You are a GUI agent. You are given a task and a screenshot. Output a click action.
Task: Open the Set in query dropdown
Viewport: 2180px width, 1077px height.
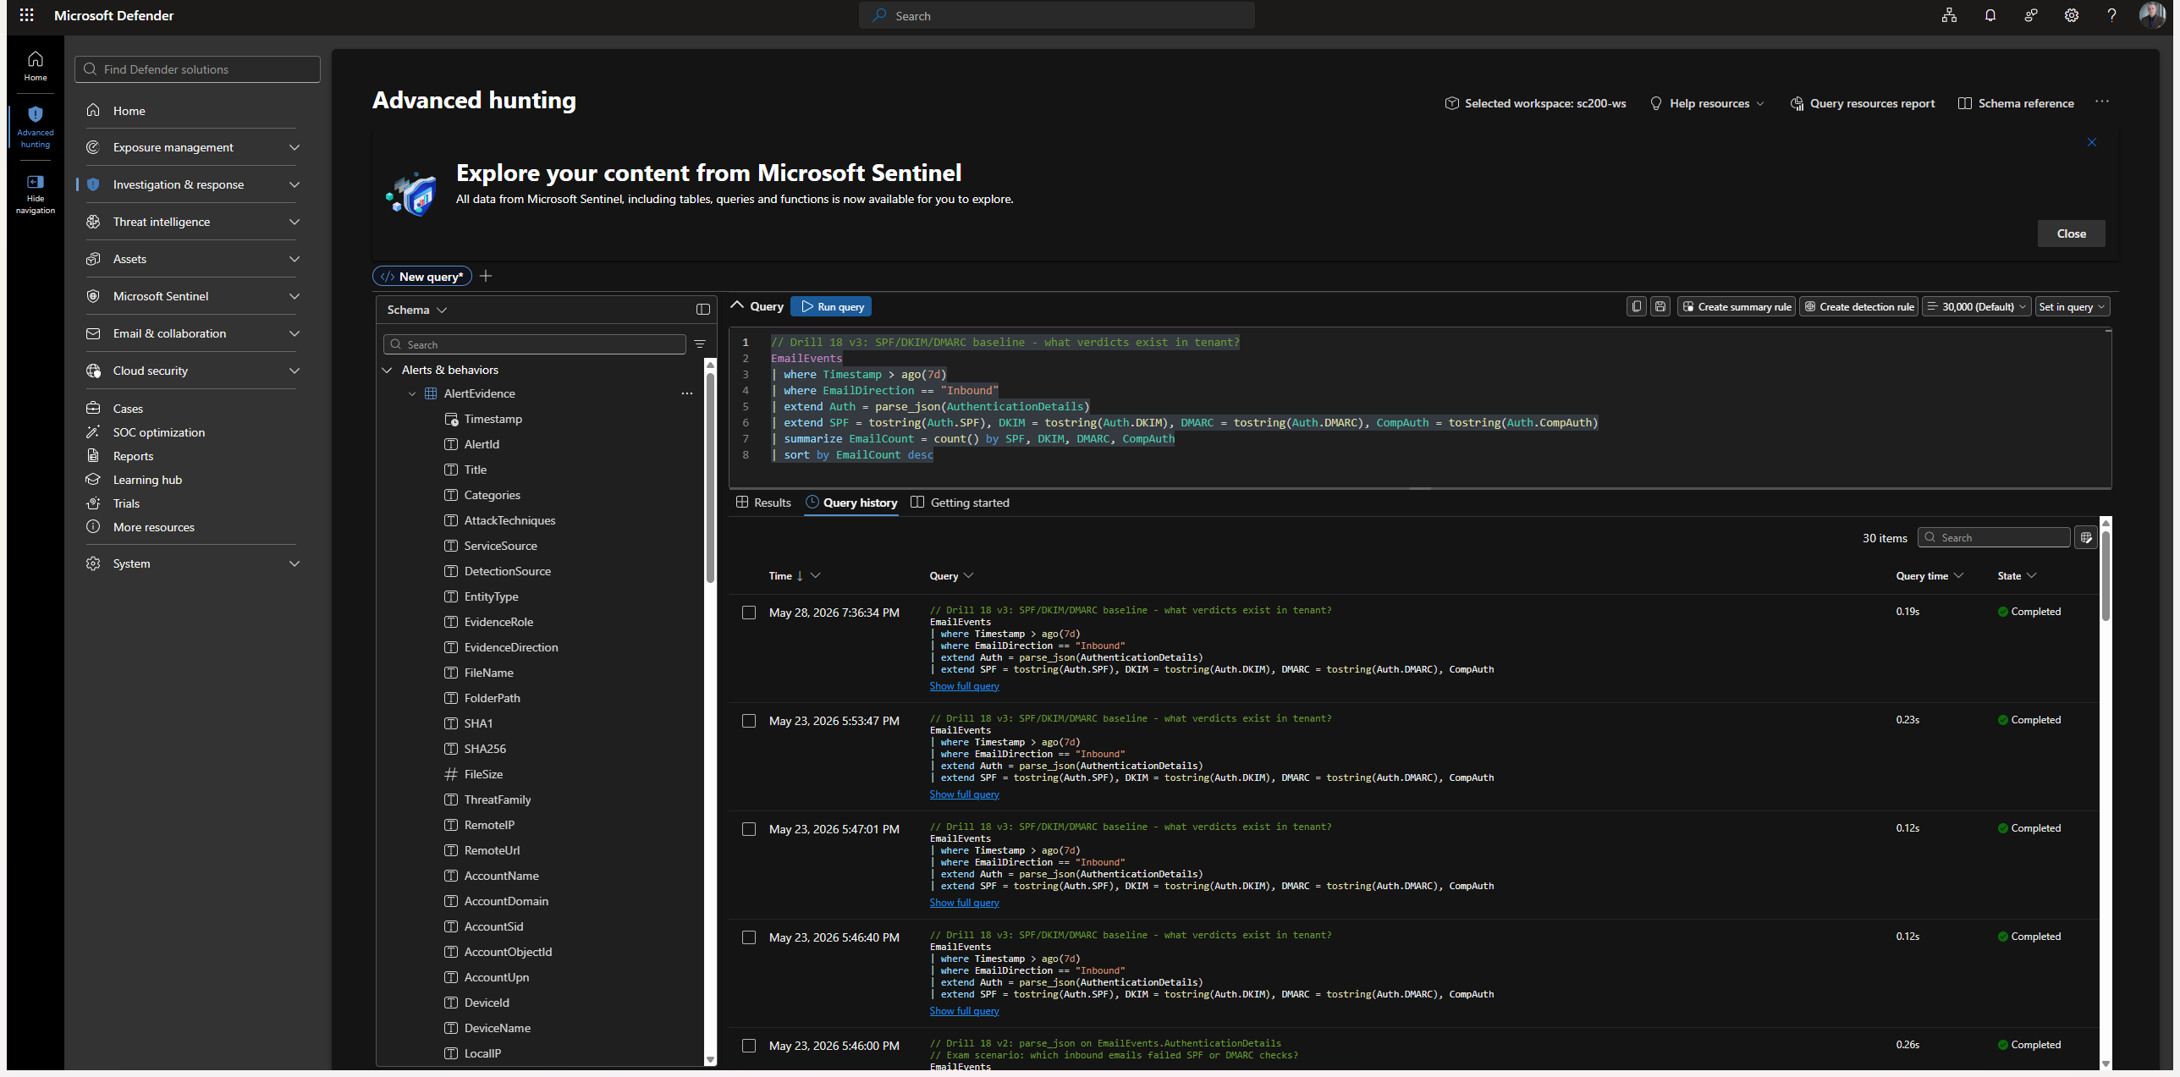click(2072, 306)
